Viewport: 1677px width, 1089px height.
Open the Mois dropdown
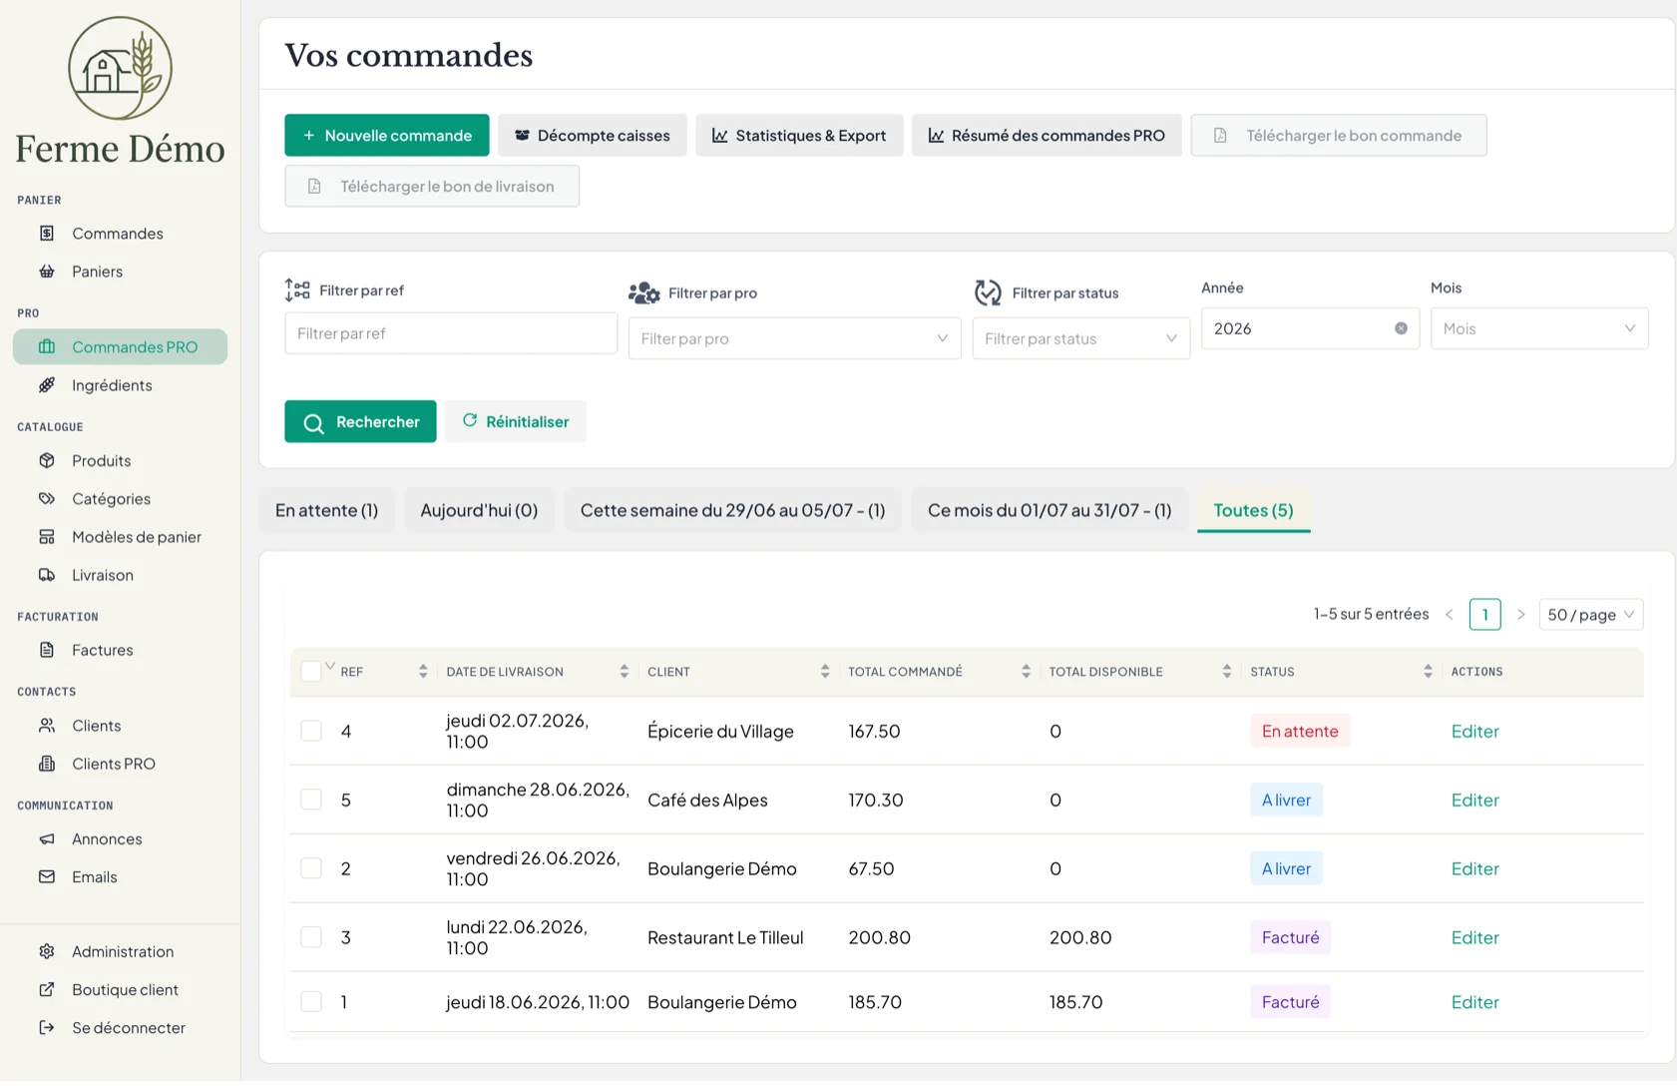point(1538,328)
